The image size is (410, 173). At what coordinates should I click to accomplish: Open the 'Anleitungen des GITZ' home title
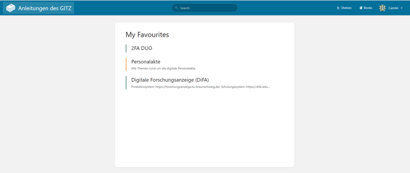pyautogui.click(x=45, y=8)
